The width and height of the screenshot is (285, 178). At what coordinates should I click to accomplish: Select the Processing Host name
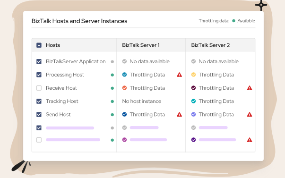[x=65, y=75]
